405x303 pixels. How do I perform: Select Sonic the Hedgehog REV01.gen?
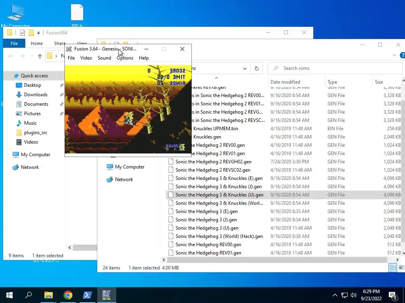tap(208, 253)
